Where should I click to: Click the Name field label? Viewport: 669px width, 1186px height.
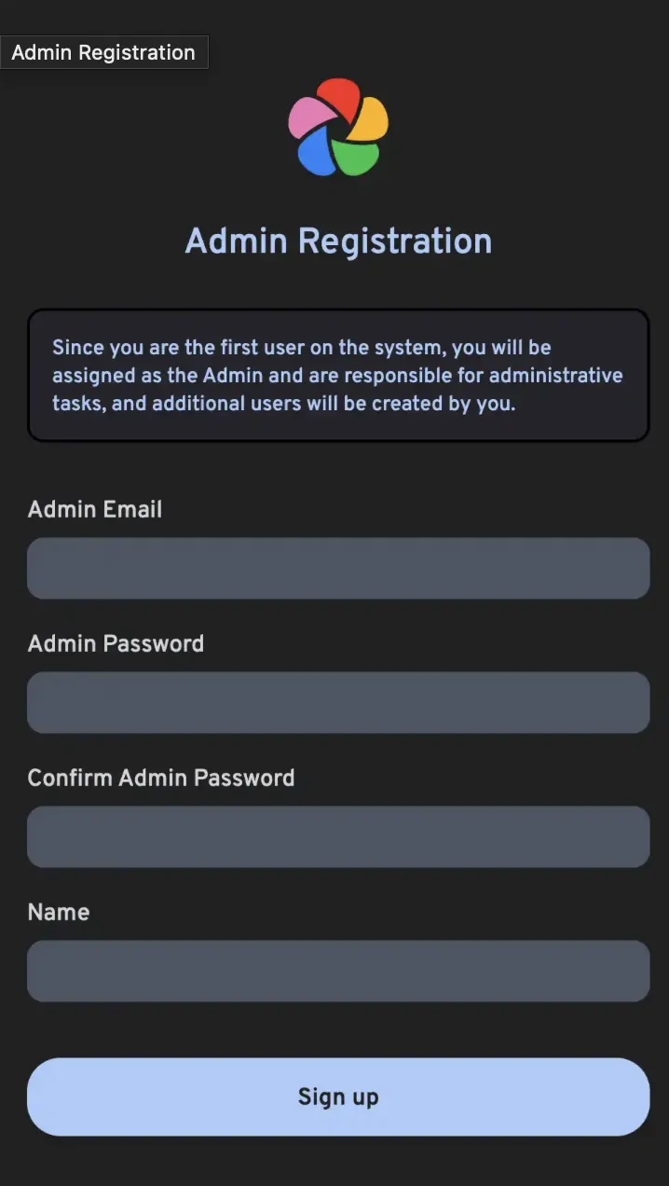(x=59, y=912)
